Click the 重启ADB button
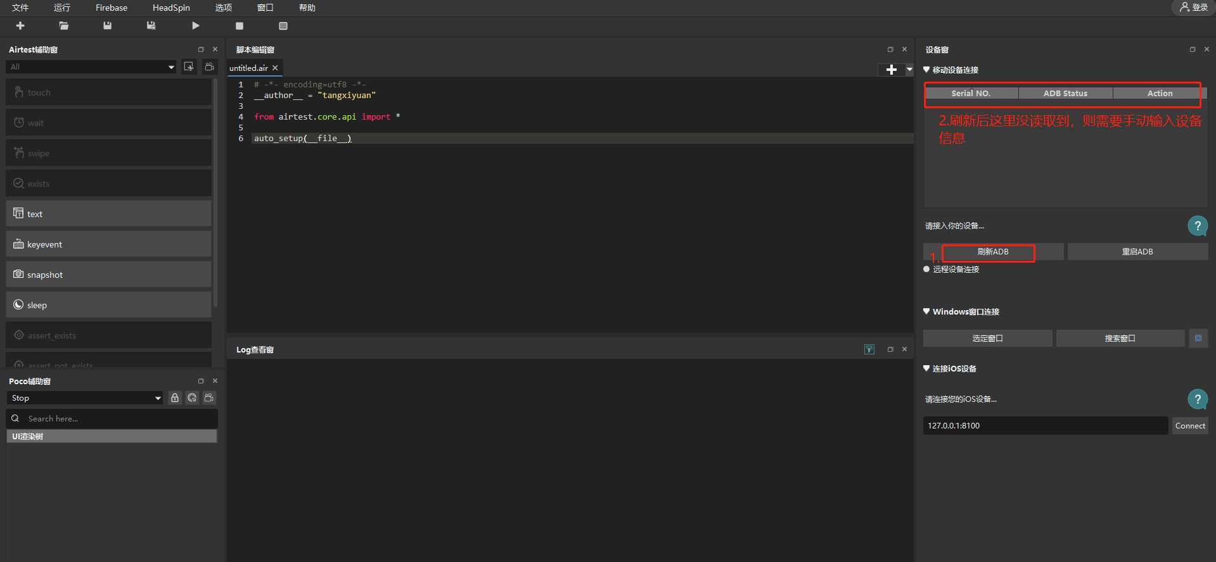 (1137, 252)
